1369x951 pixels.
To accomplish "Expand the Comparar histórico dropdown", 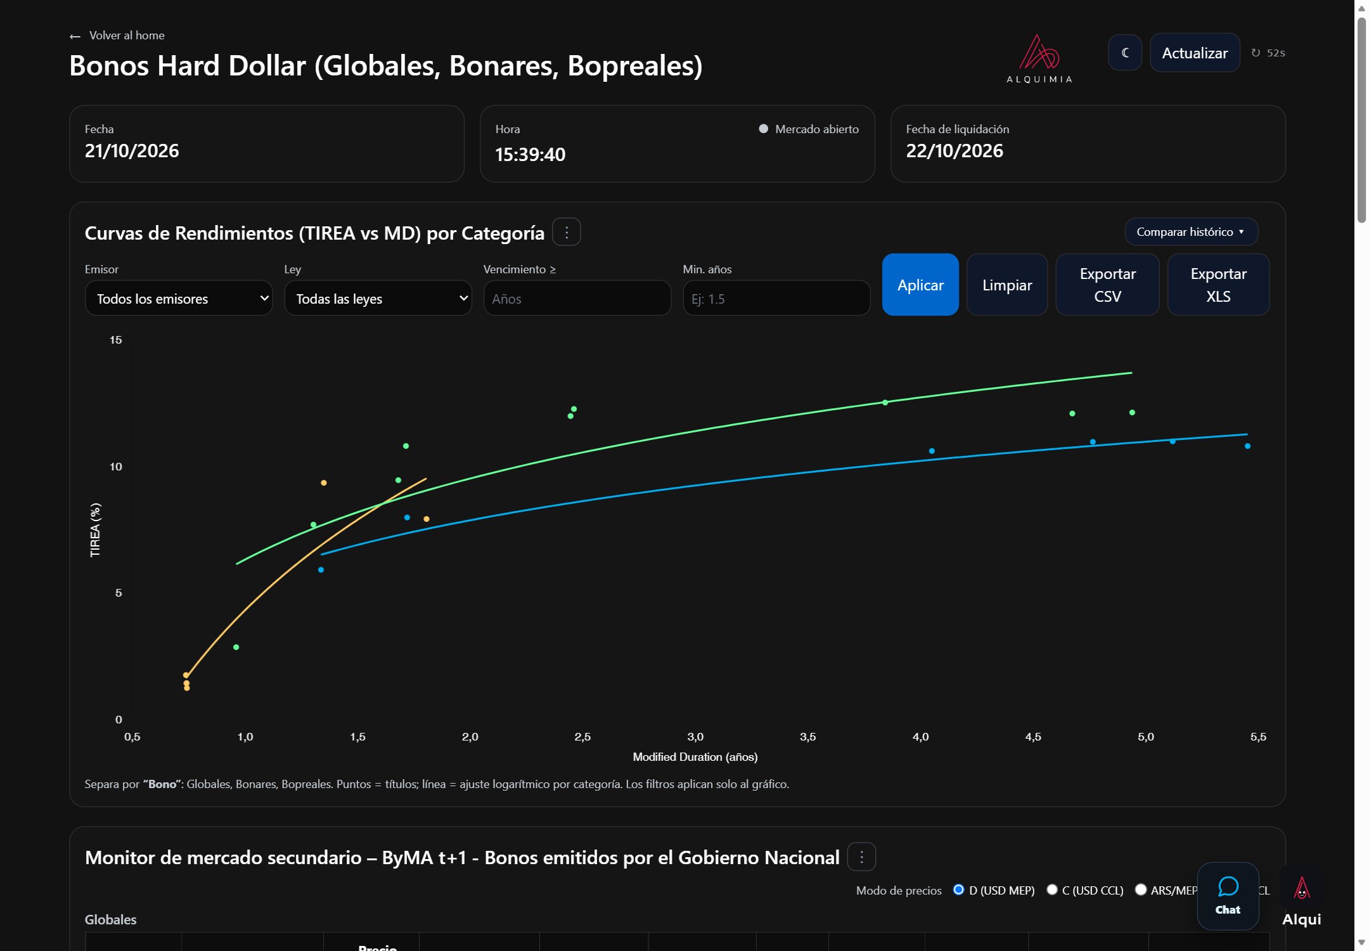I will [x=1191, y=231].
